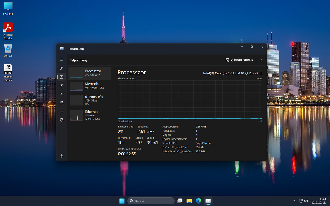The width and height of the screenshot is (330, 206).
Task: Open the hamburger navigation menu in Feladatkezelő
Action: click(x=62, y=60)
